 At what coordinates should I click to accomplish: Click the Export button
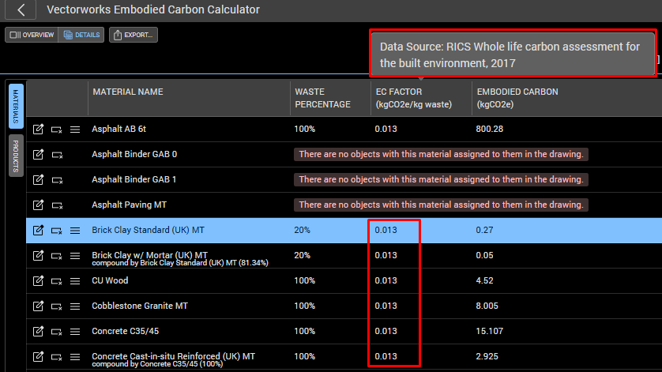coord(134,35)
